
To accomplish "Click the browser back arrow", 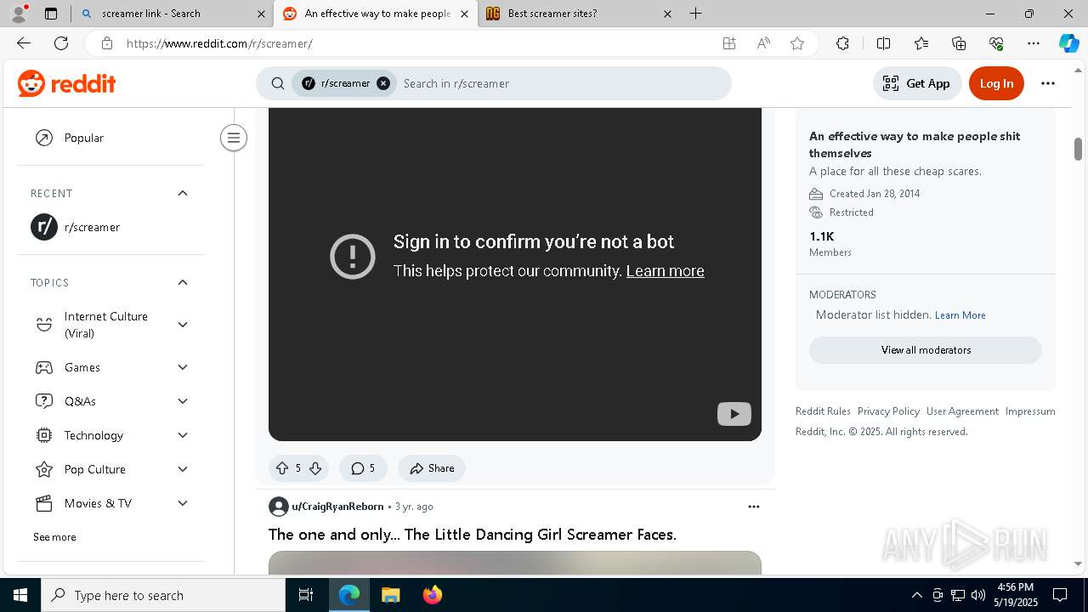I will 23,43.
